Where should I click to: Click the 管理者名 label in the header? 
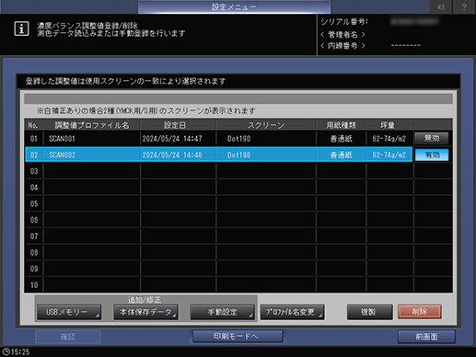[342, 34]
